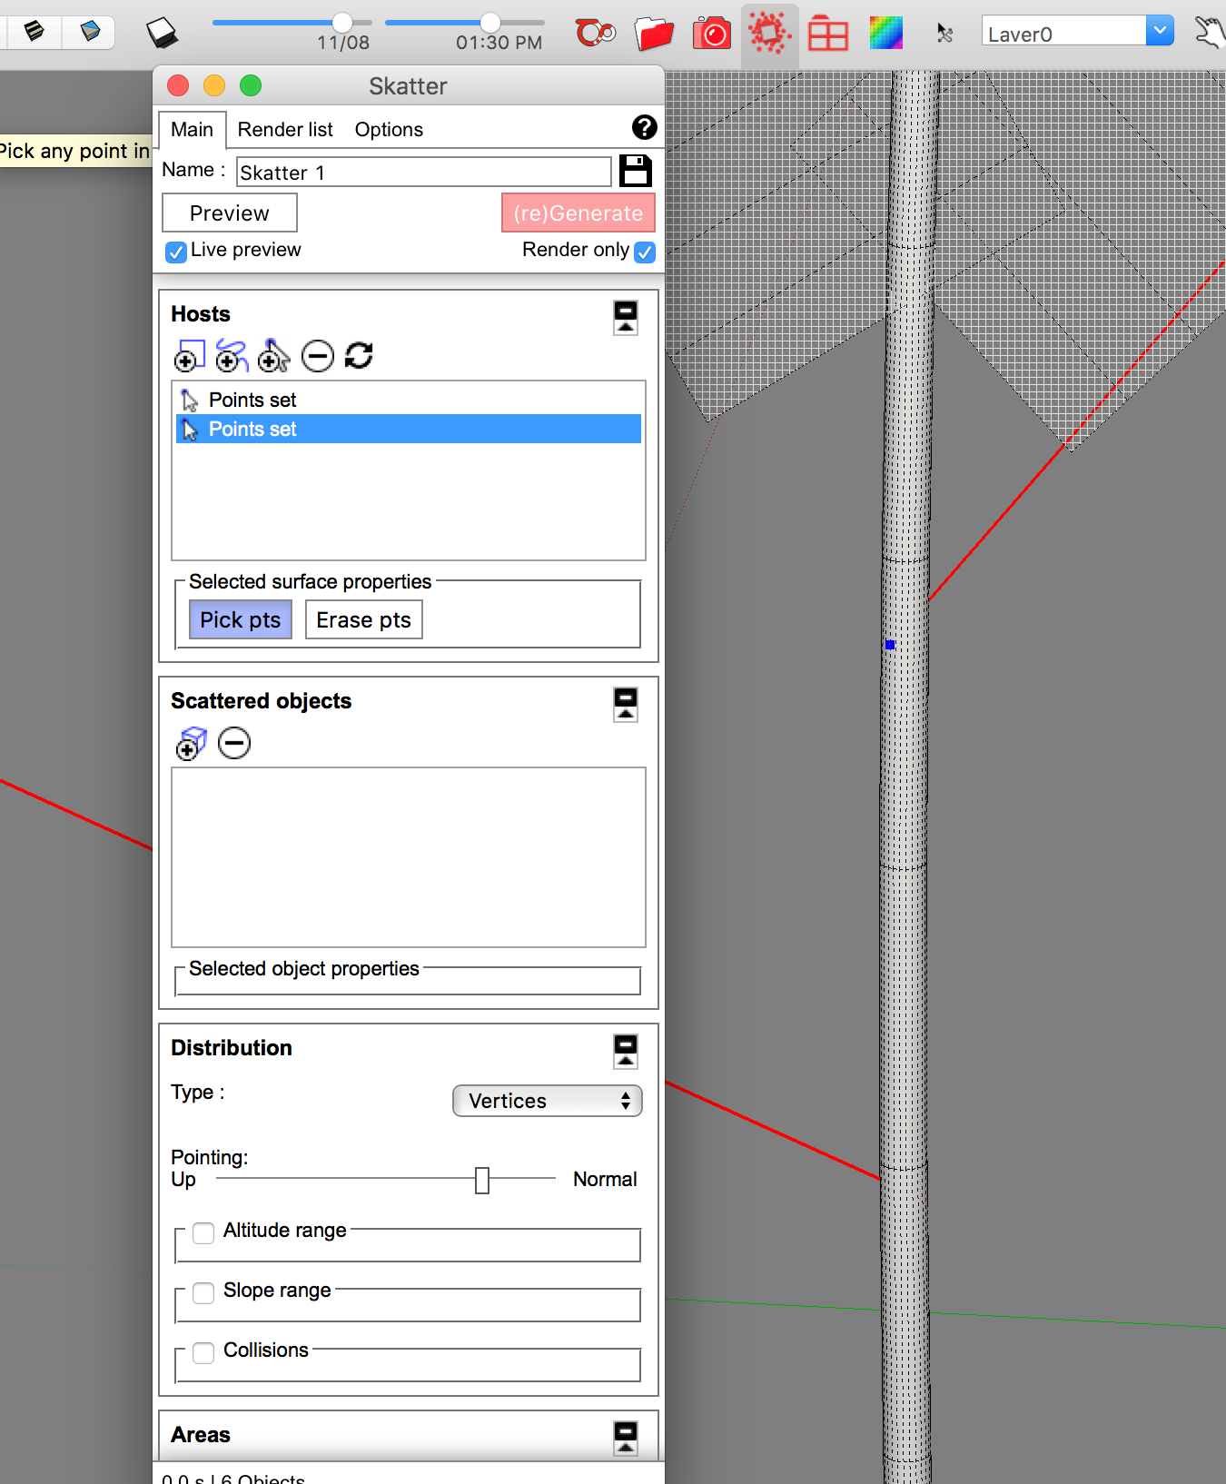Click the red folder toolbar icon
The width and height of the screenshot is (1226, 1484).
pos(654,35)
